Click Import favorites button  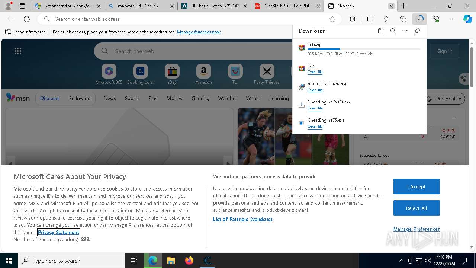[25, 32]
